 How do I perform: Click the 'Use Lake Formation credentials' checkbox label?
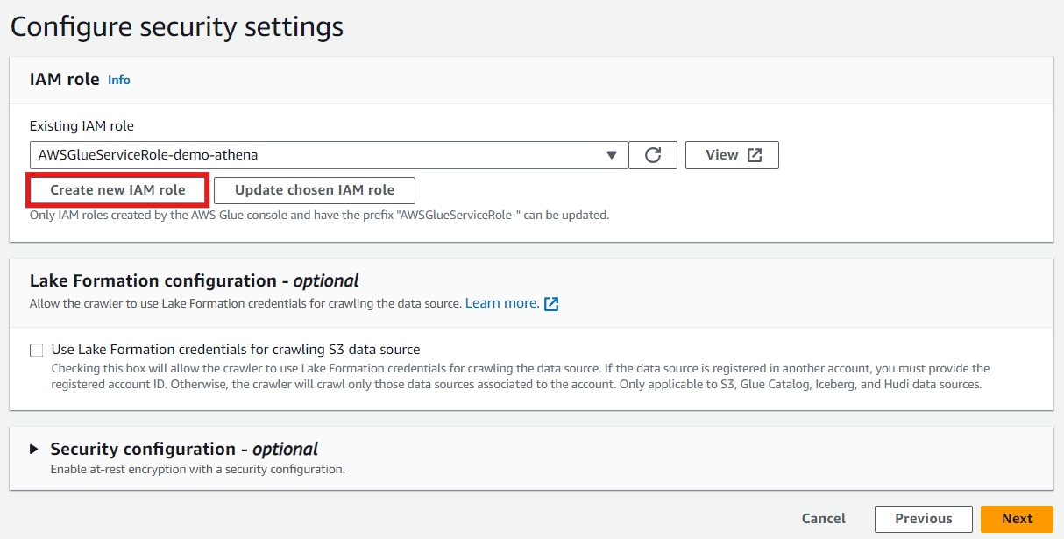pyautogui.click(x=236, y=350)
